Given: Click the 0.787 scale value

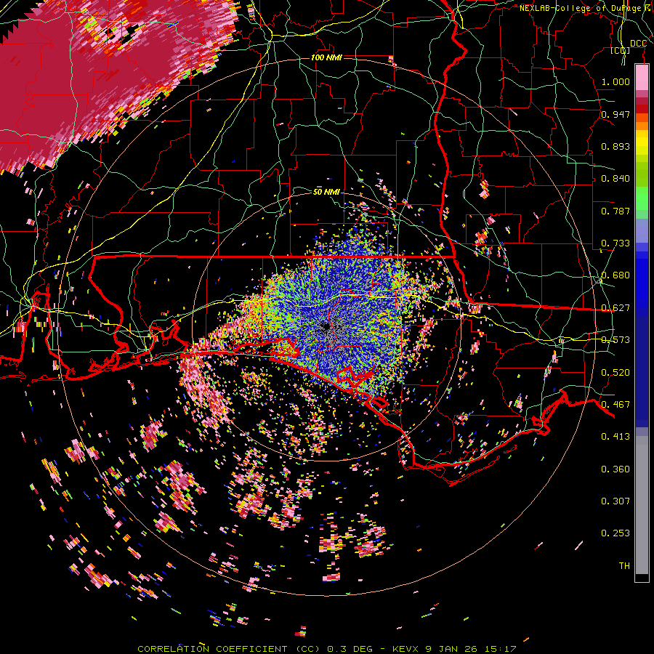Looking at the screenshot, I should click(615, 211).
